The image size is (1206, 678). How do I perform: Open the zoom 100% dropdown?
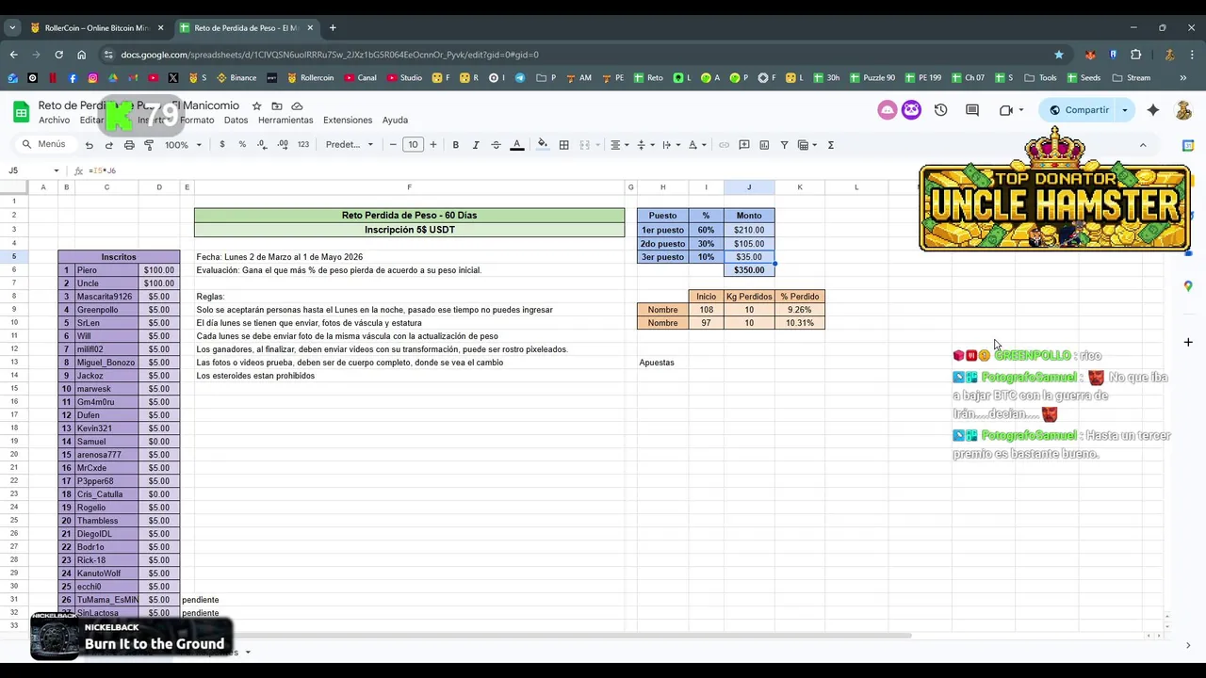pyautogui.click(x=183, y=145)
